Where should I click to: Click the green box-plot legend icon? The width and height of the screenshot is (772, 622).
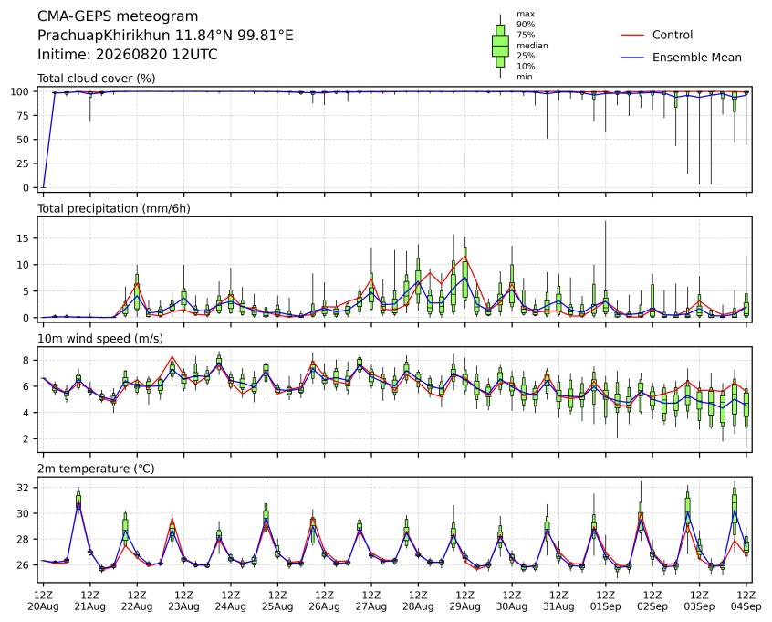[x=500, y=46]
